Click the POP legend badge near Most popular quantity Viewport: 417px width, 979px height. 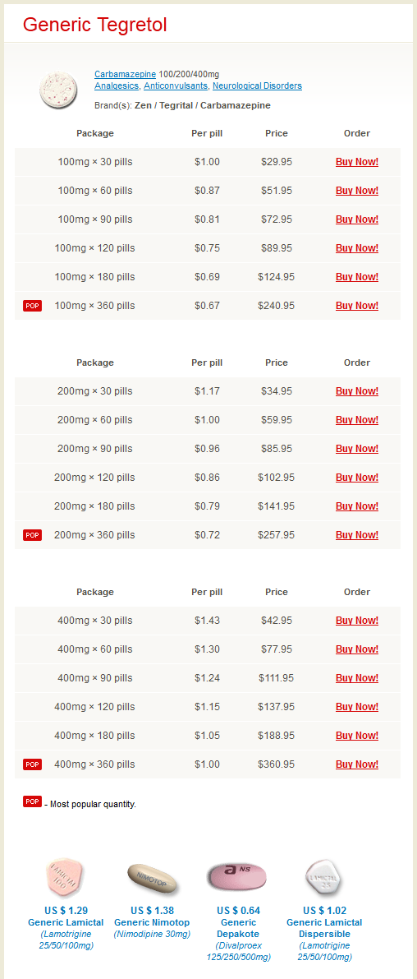[x=32, y=801]
